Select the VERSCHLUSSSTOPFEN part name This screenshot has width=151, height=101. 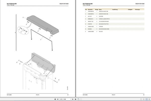tap(104, 19)
